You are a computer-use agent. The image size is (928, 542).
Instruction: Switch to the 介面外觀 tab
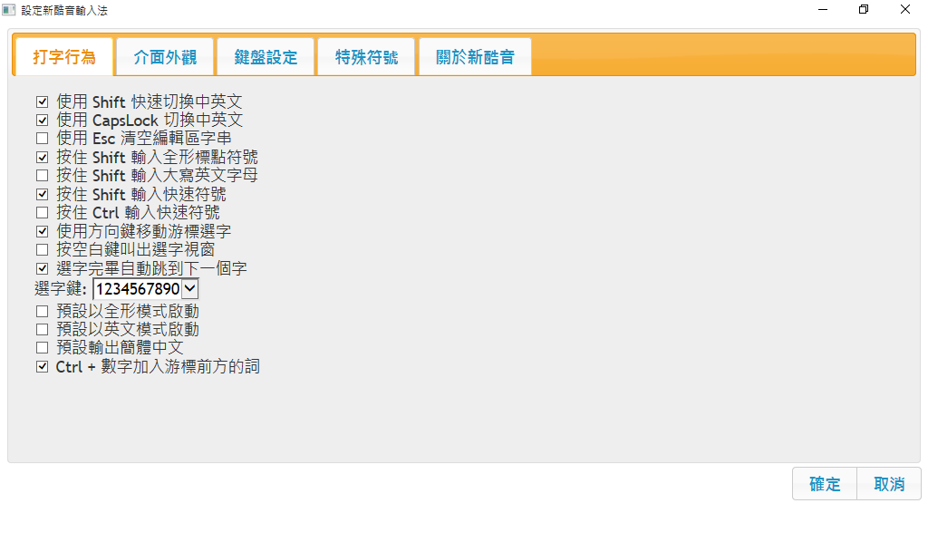tap(165, 57)
